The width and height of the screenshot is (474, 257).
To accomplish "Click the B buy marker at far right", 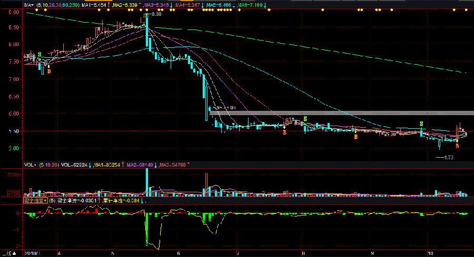I will [457, 146].
